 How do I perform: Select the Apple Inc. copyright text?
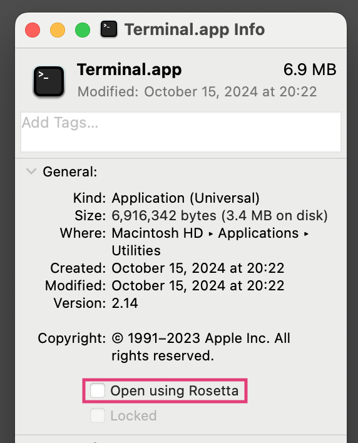(x=201, y=347)
